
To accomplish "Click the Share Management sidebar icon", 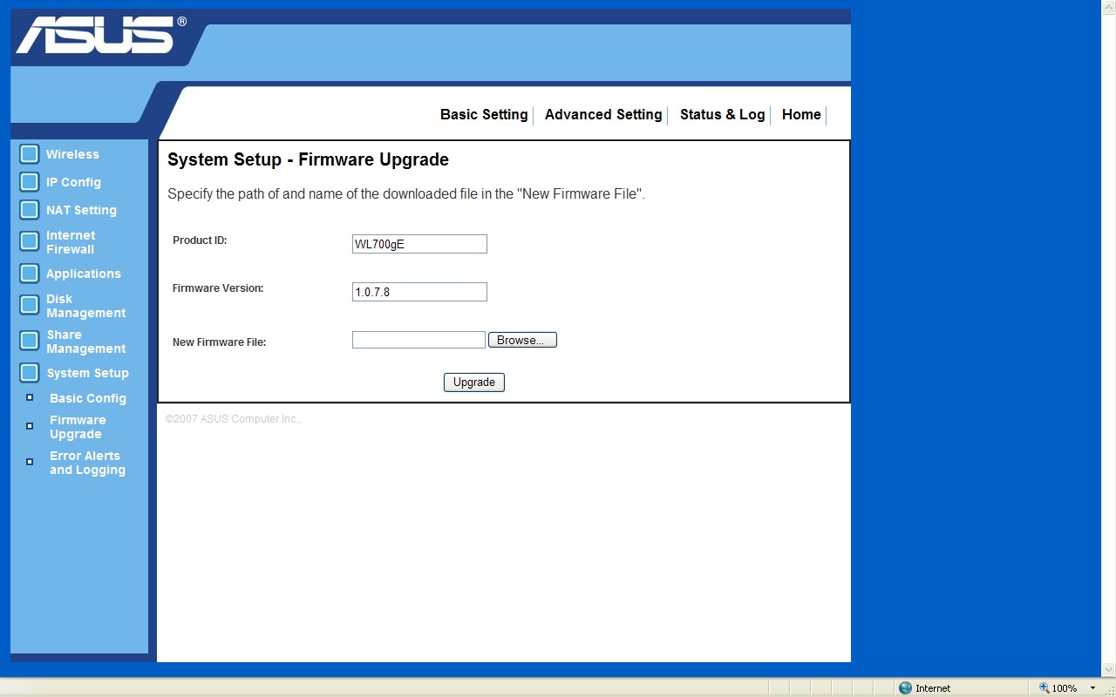I will pos(30,341).
